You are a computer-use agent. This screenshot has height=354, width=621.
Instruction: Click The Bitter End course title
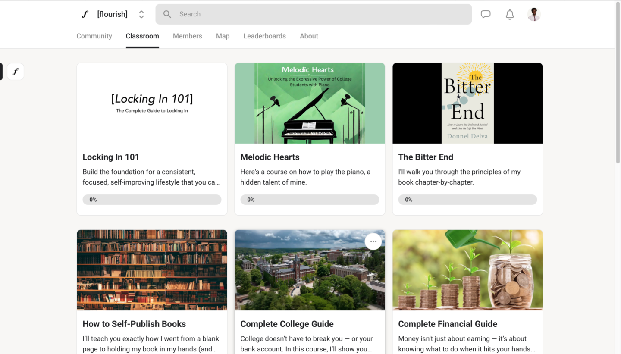point(426,157)
